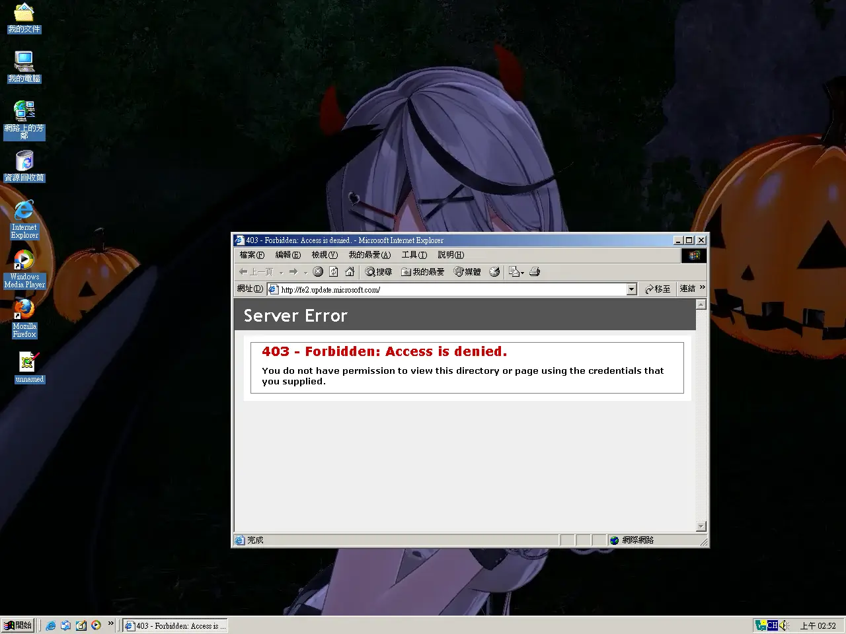Expand the address bar URL dropdown
The image size is (846, 634).
(x=631, y=289)
